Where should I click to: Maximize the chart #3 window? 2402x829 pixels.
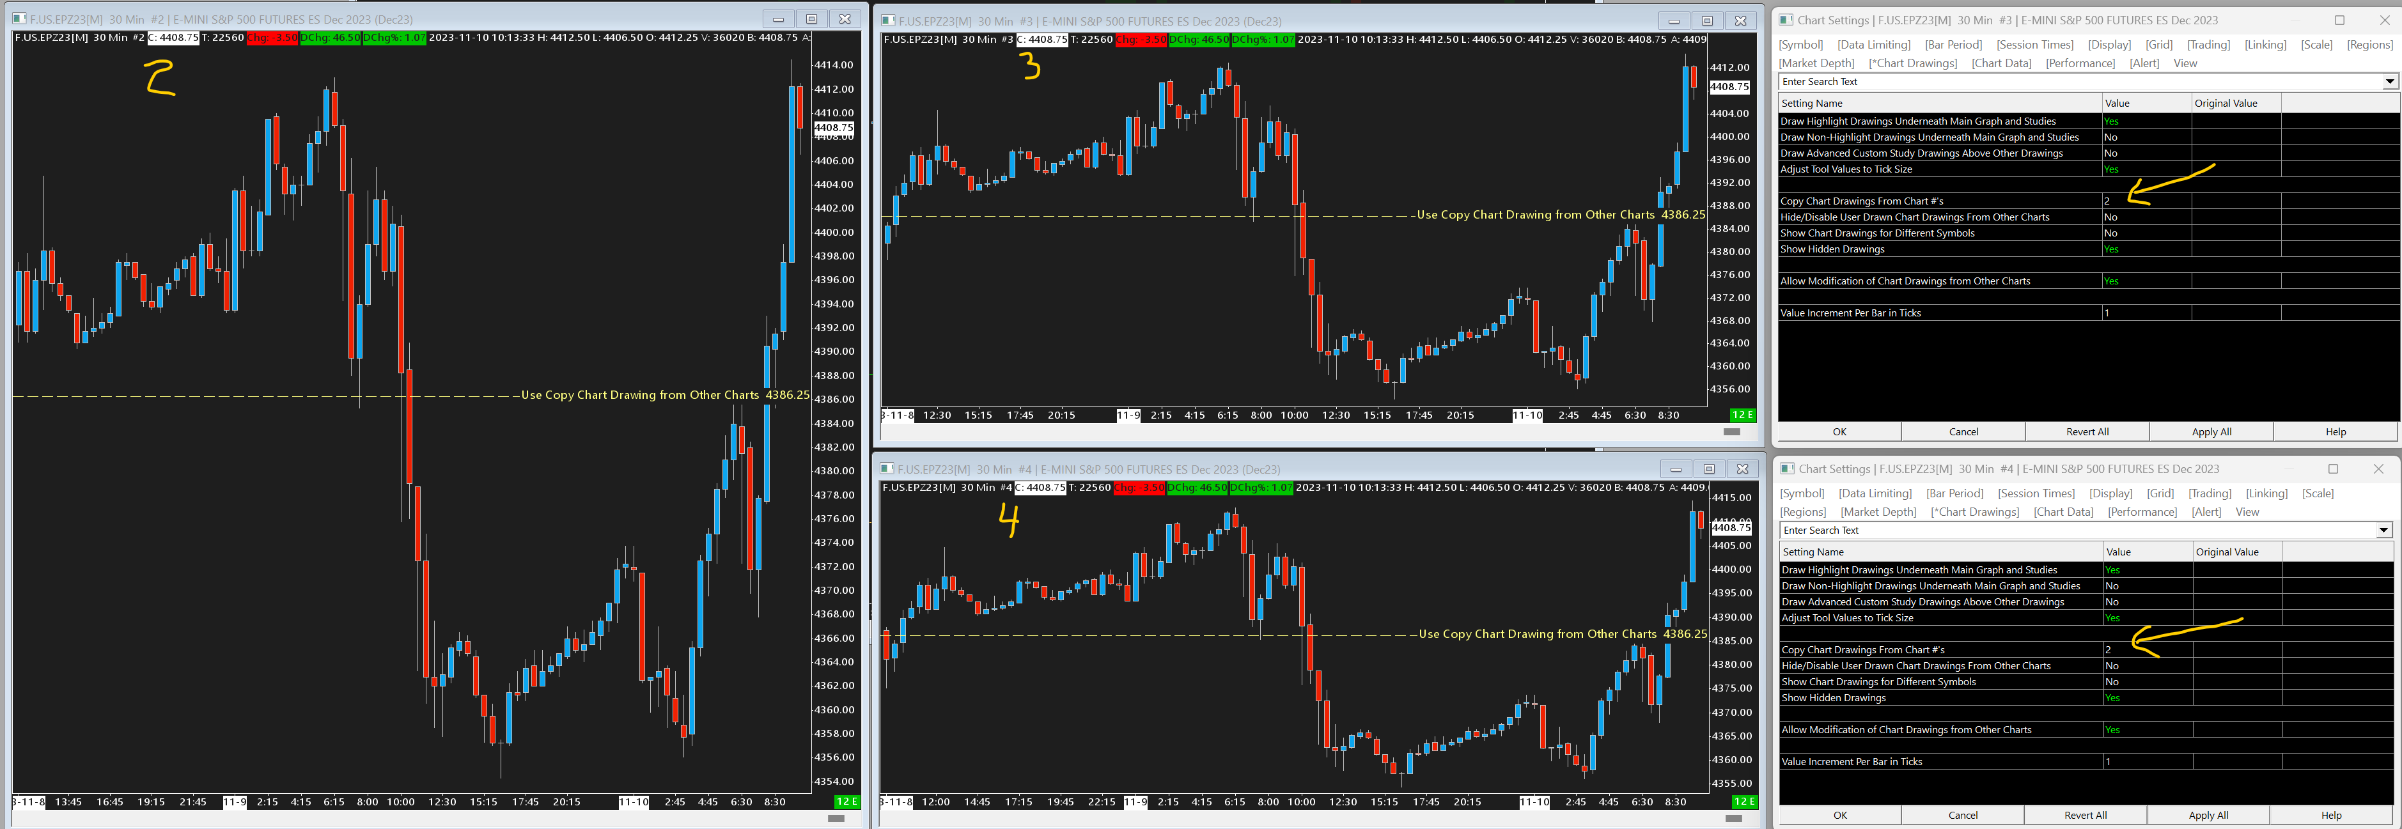1706,20
